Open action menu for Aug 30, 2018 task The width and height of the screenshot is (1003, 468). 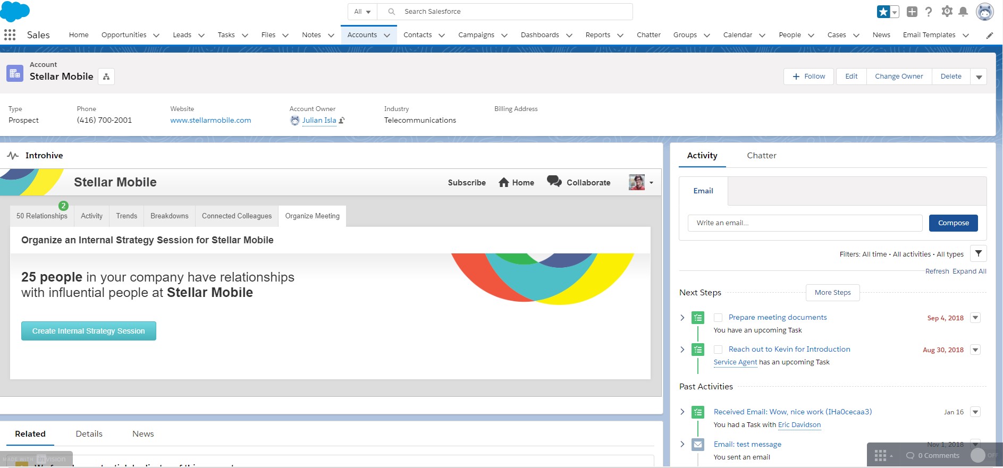[975, 350]
